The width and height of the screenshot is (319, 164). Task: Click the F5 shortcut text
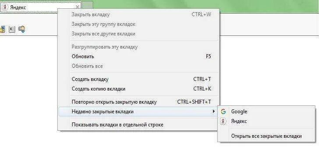[x=208, y=56]
